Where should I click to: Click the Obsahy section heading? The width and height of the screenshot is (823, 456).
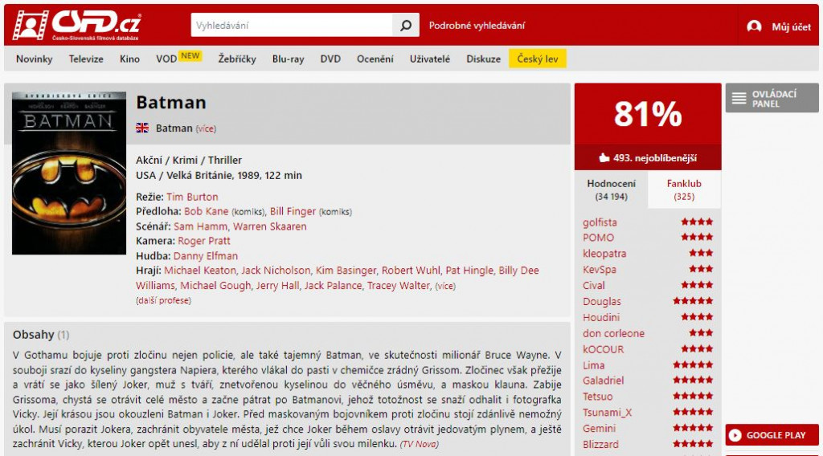pyautogui.click(x=34, y=335)
